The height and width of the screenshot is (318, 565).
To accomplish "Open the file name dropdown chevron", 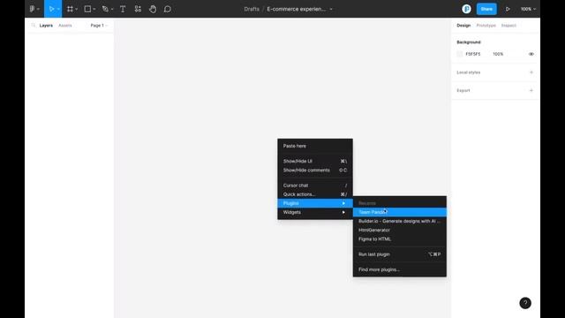I will [x=331, y=9].
